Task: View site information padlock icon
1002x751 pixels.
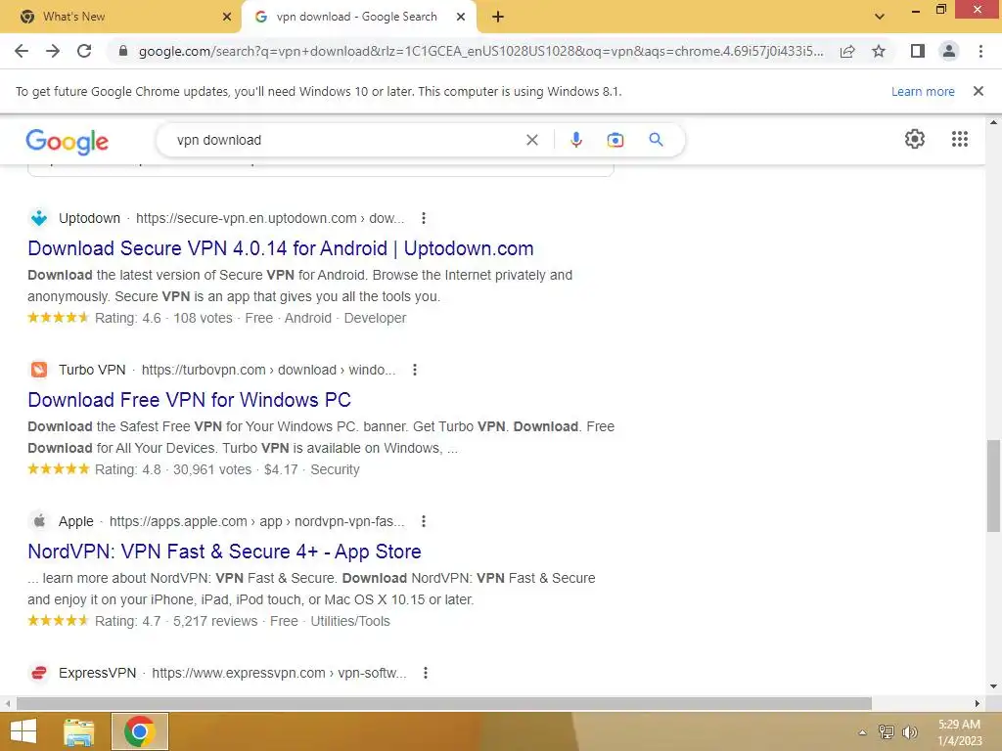Action: (123, 51)
